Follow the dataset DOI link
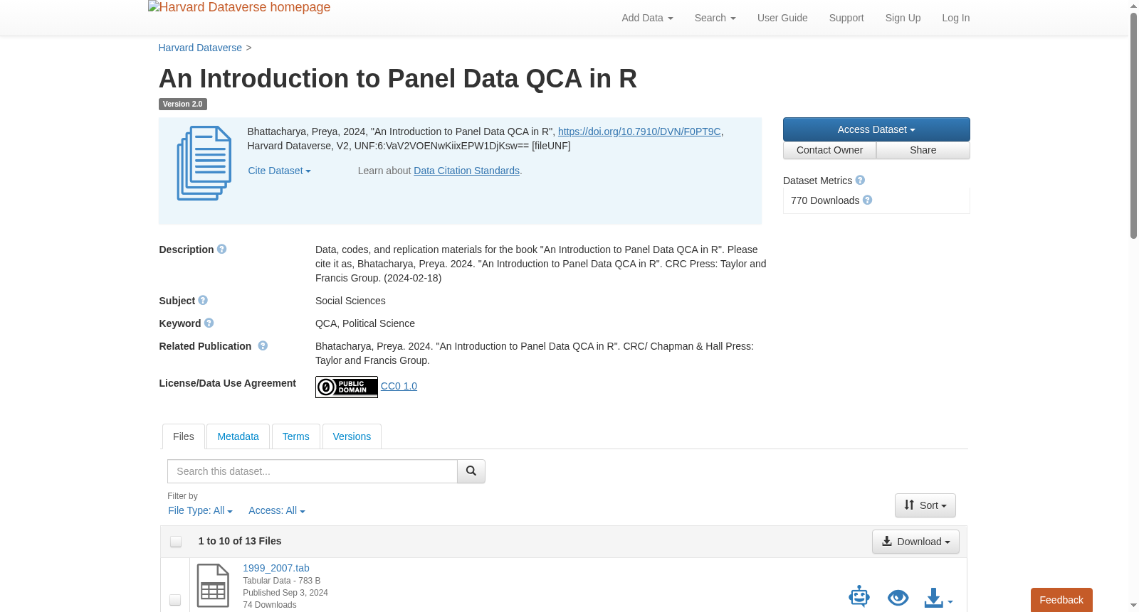The image size is (1139, 612). (639, 131)
